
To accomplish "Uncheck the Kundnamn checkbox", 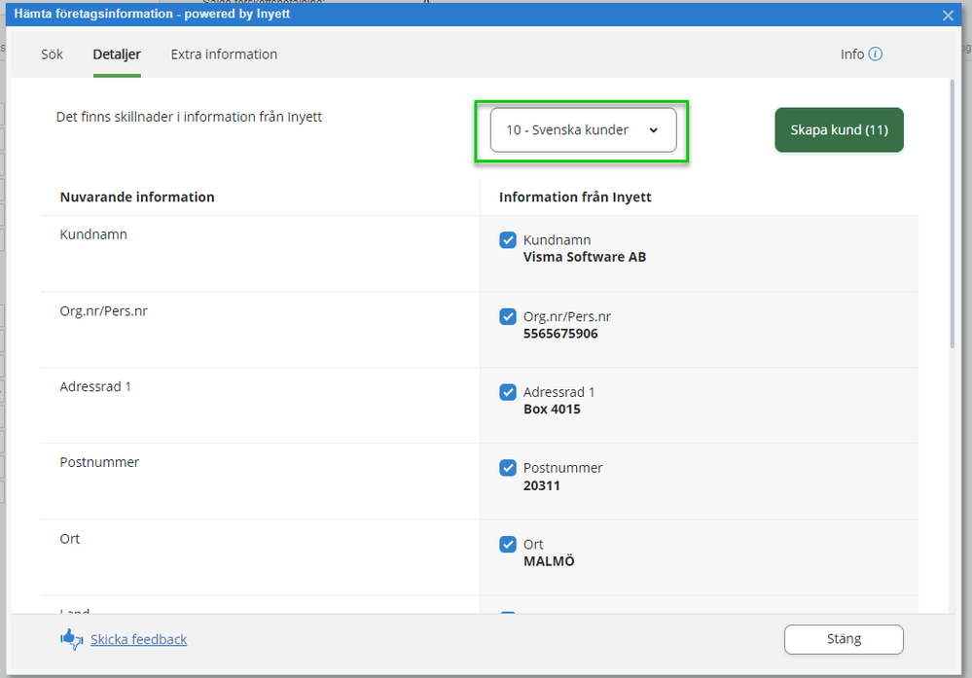I will tap(508, 240).
